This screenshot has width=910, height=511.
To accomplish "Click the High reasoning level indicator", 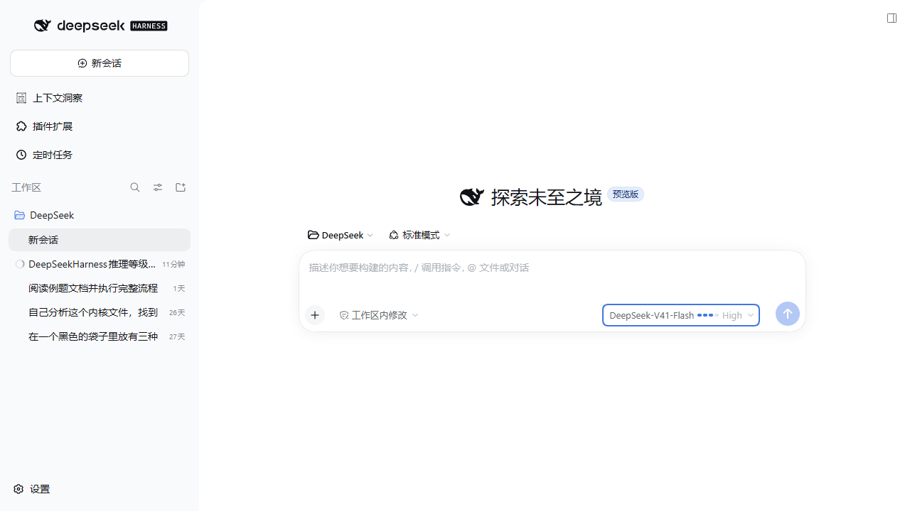I will point(732,315).
